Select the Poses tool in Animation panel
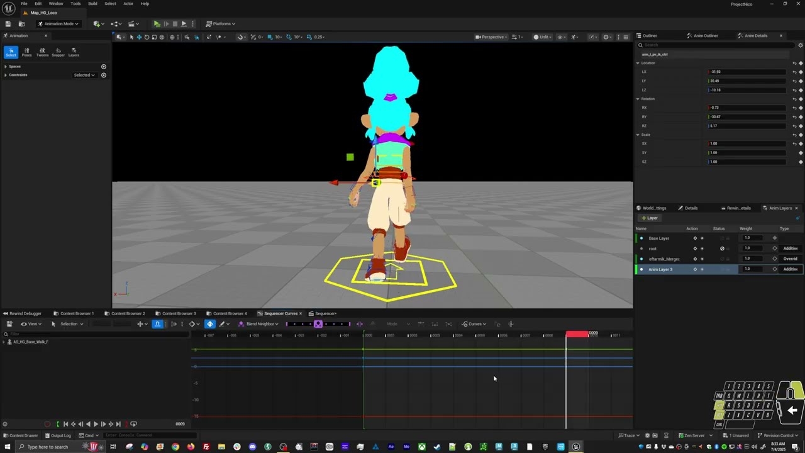This screenshot has height=453, width=805. point(26,52)
